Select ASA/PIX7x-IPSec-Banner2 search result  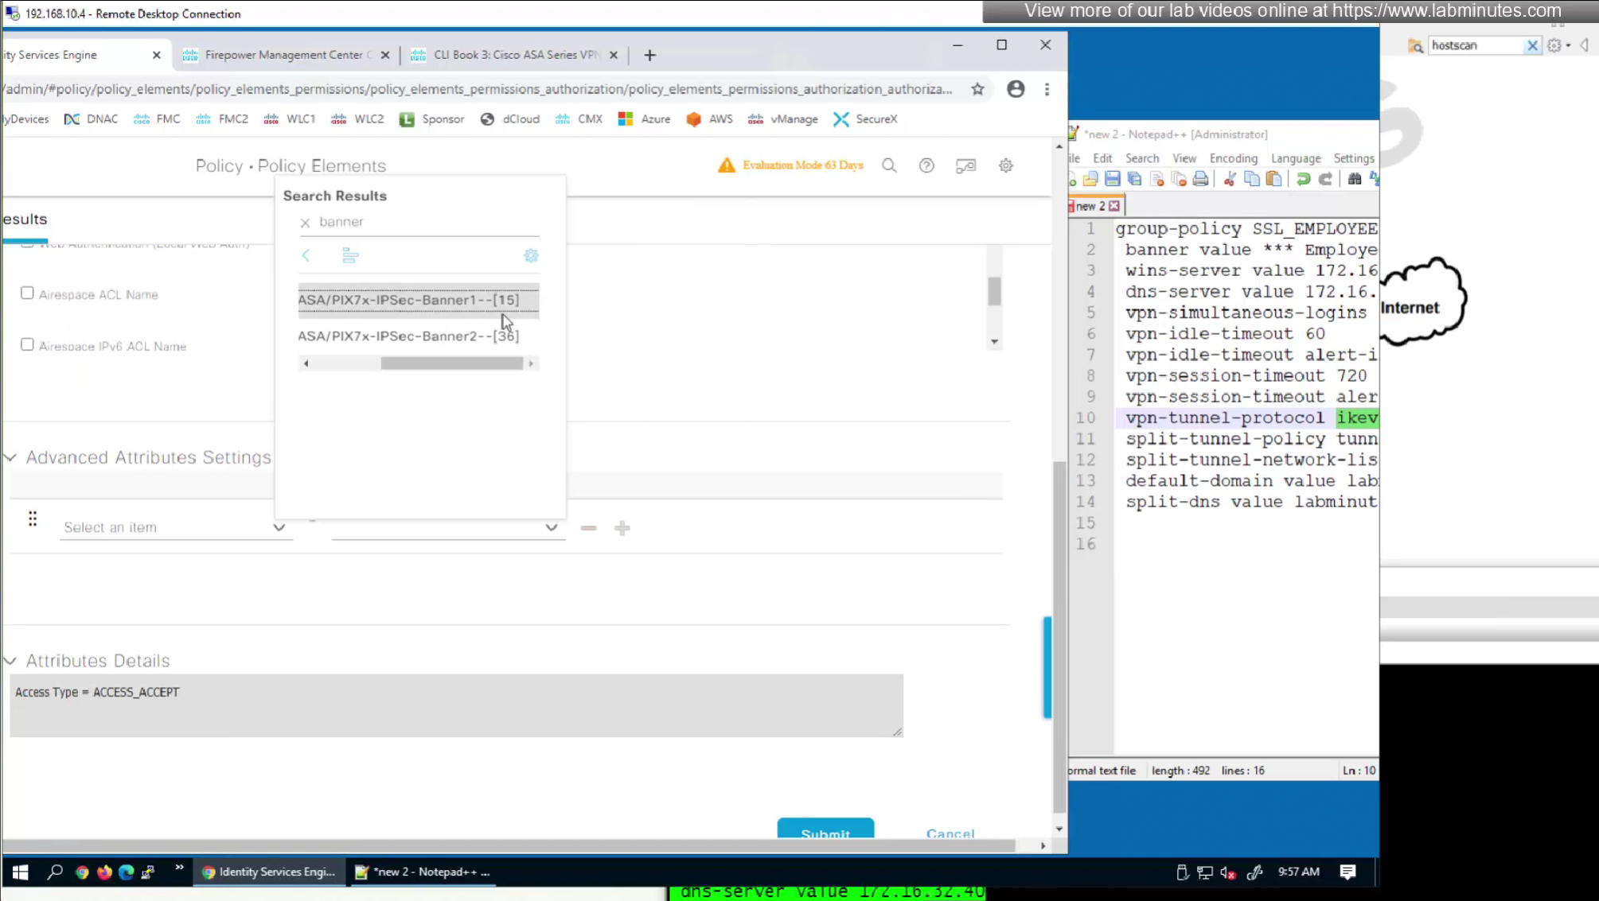[x=408, y=336]
